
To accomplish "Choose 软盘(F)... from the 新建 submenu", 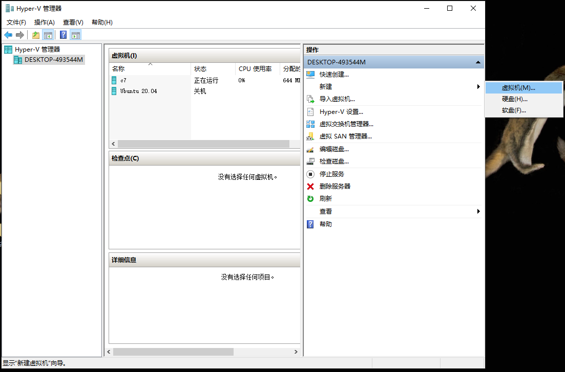I will click(x=524, y=111).
